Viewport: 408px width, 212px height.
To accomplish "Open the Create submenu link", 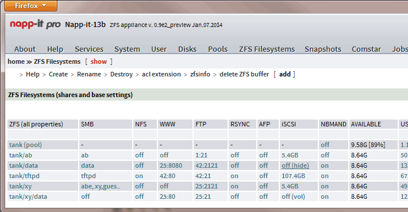I will tap(58, 74).
